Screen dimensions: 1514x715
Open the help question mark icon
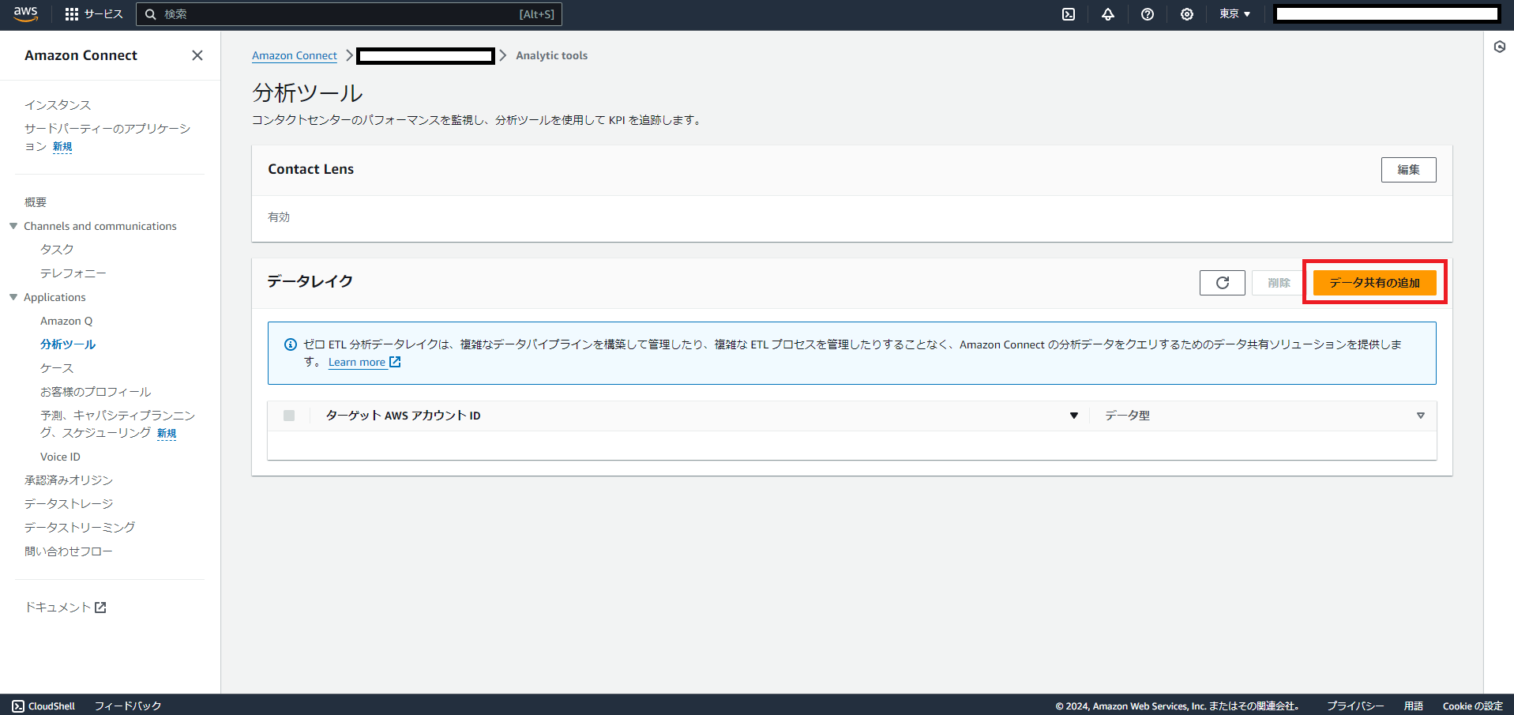coord(1148,14)
